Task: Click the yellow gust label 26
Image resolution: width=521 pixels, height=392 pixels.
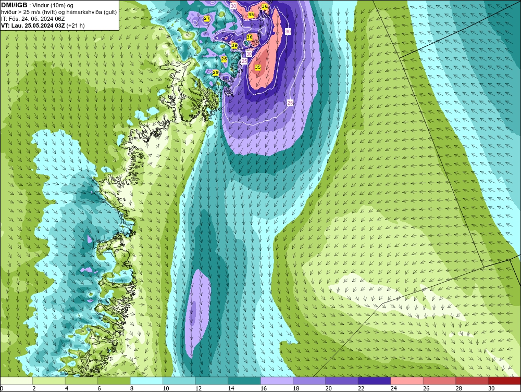Action: 224,59
